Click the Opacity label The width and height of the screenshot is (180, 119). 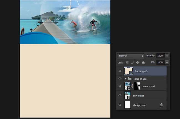click(150, 56)
